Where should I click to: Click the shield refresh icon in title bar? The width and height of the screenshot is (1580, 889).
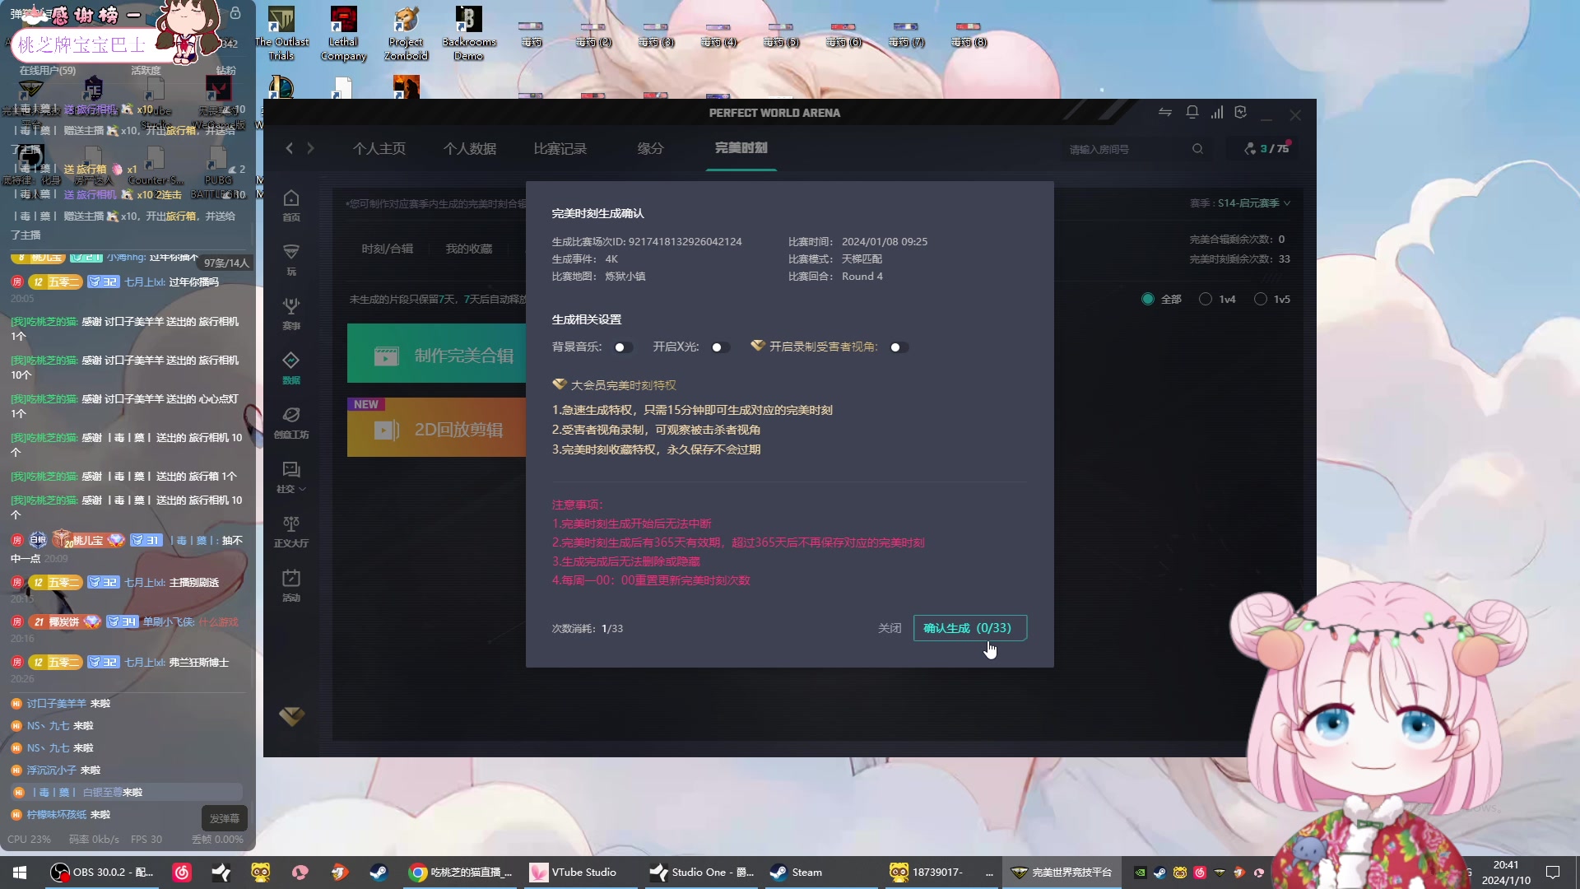pos(1241,113)
